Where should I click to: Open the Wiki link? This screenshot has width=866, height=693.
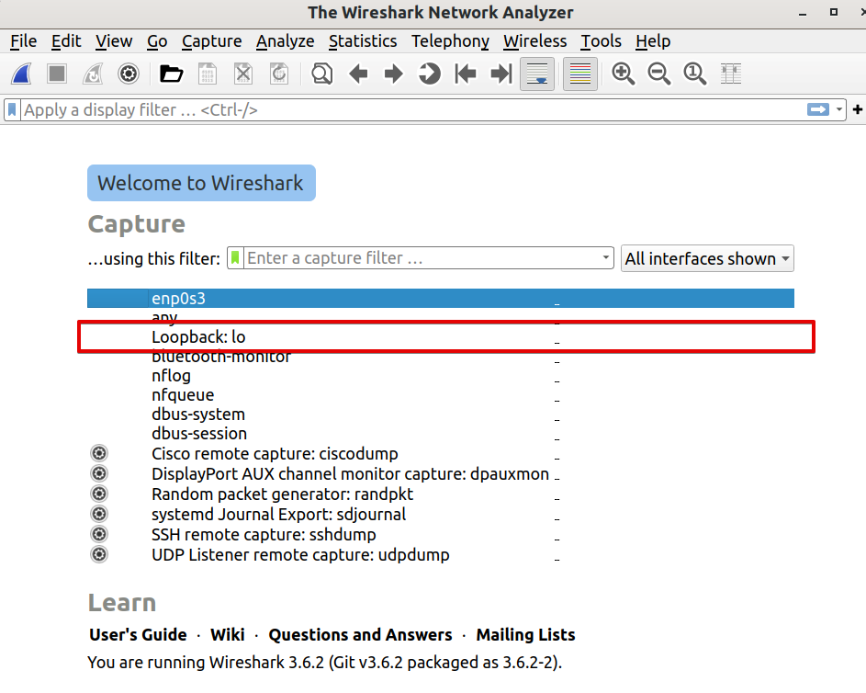[227, 634]
